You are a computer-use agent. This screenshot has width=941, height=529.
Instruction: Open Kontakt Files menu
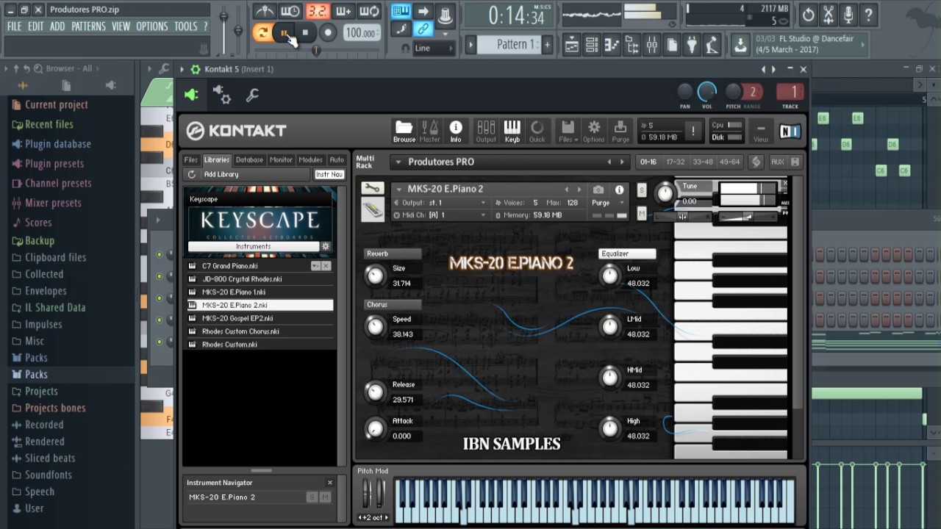pyautogui.click(x=567, y=131)
